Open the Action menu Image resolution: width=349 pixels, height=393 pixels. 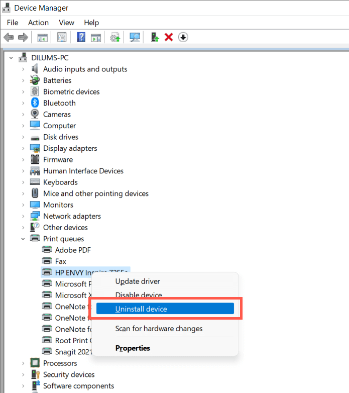click(x=38, y=23)
